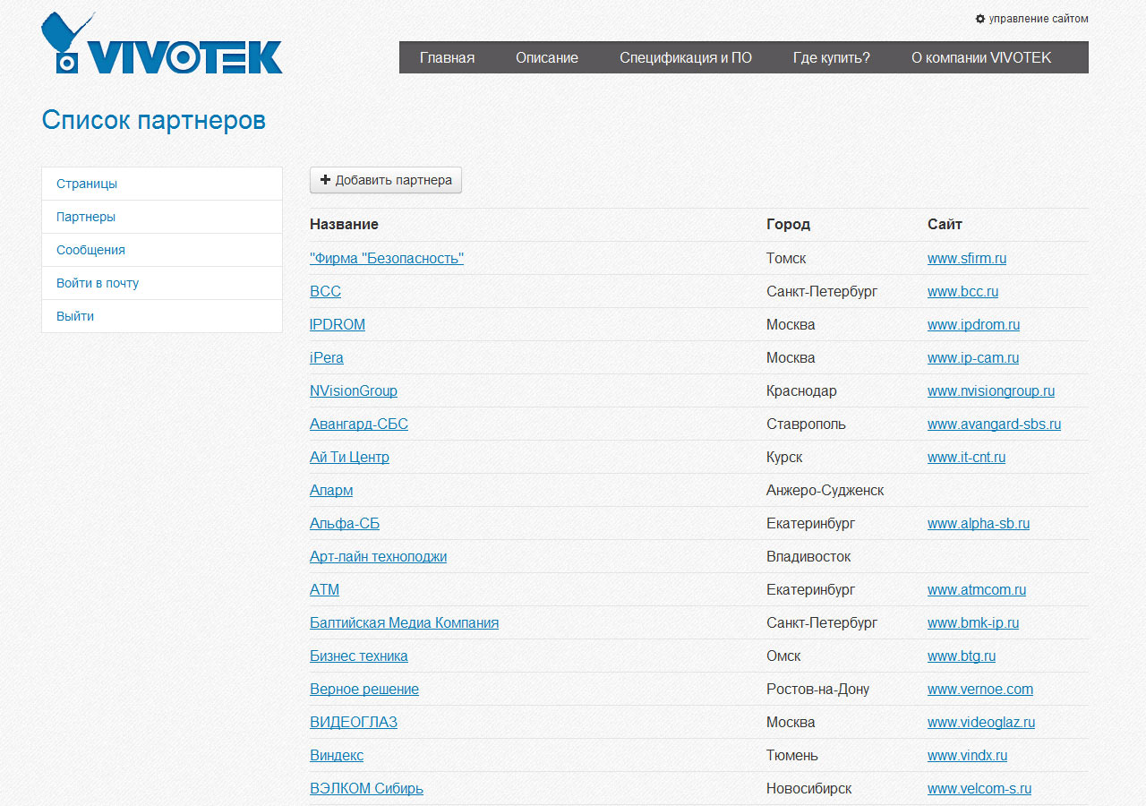Image resolution: width=1146 pixels, height=806 pixels.
Task: Click the VIVOTEK logo
Action: click(162, 43)
